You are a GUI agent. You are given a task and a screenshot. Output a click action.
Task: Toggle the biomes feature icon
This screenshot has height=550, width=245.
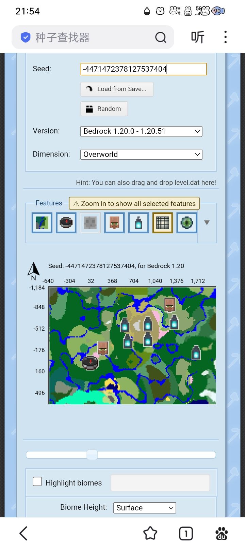tap(42, 223)
